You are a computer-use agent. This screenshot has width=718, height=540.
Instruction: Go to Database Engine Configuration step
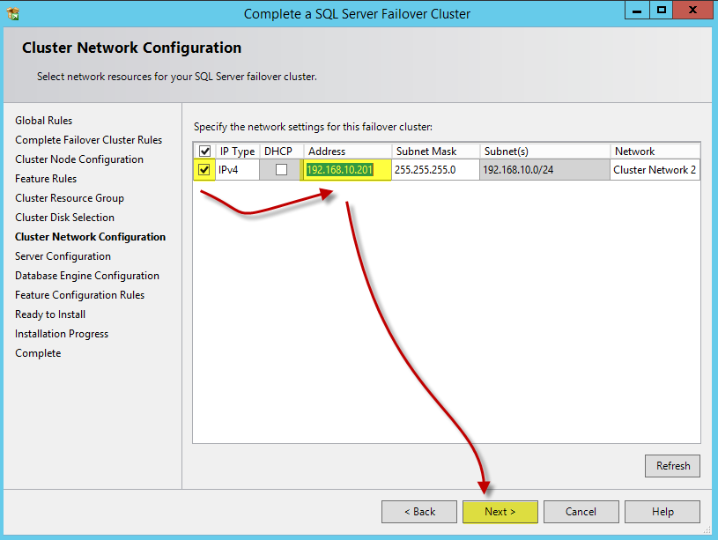[x=87, y=276]
